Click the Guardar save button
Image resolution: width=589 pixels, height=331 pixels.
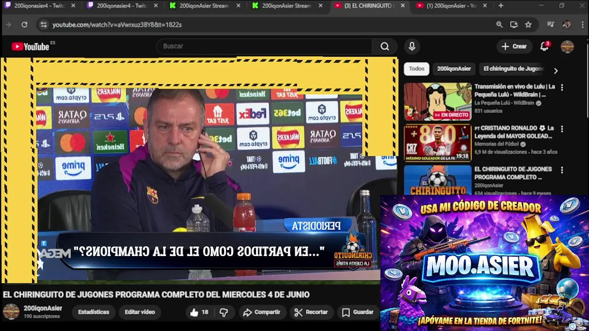(x=358, y=312)
